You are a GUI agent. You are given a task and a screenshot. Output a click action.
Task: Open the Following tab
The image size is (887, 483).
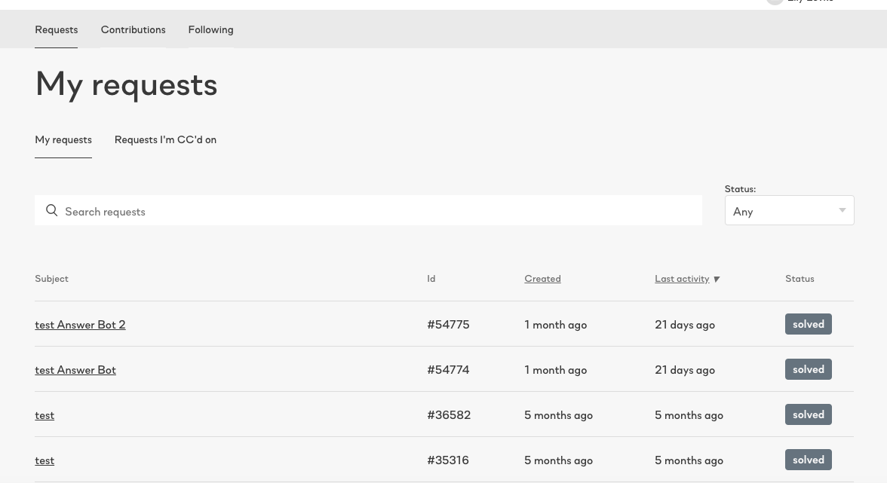(x=210, y=29)
